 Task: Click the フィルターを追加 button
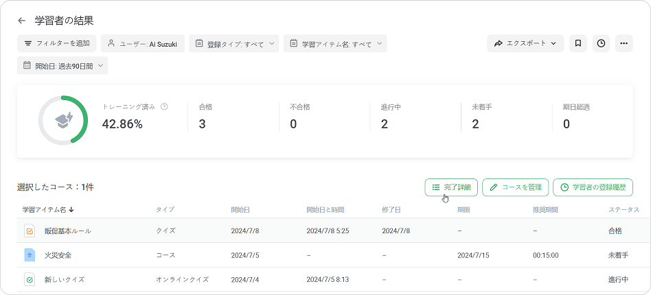point(57,43)
